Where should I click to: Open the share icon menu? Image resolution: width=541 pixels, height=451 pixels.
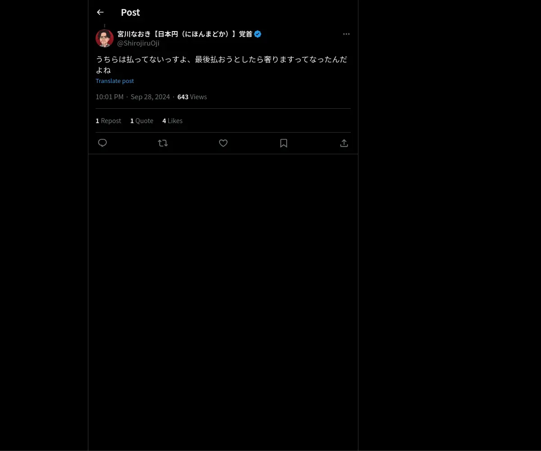(x=344, y=143)
